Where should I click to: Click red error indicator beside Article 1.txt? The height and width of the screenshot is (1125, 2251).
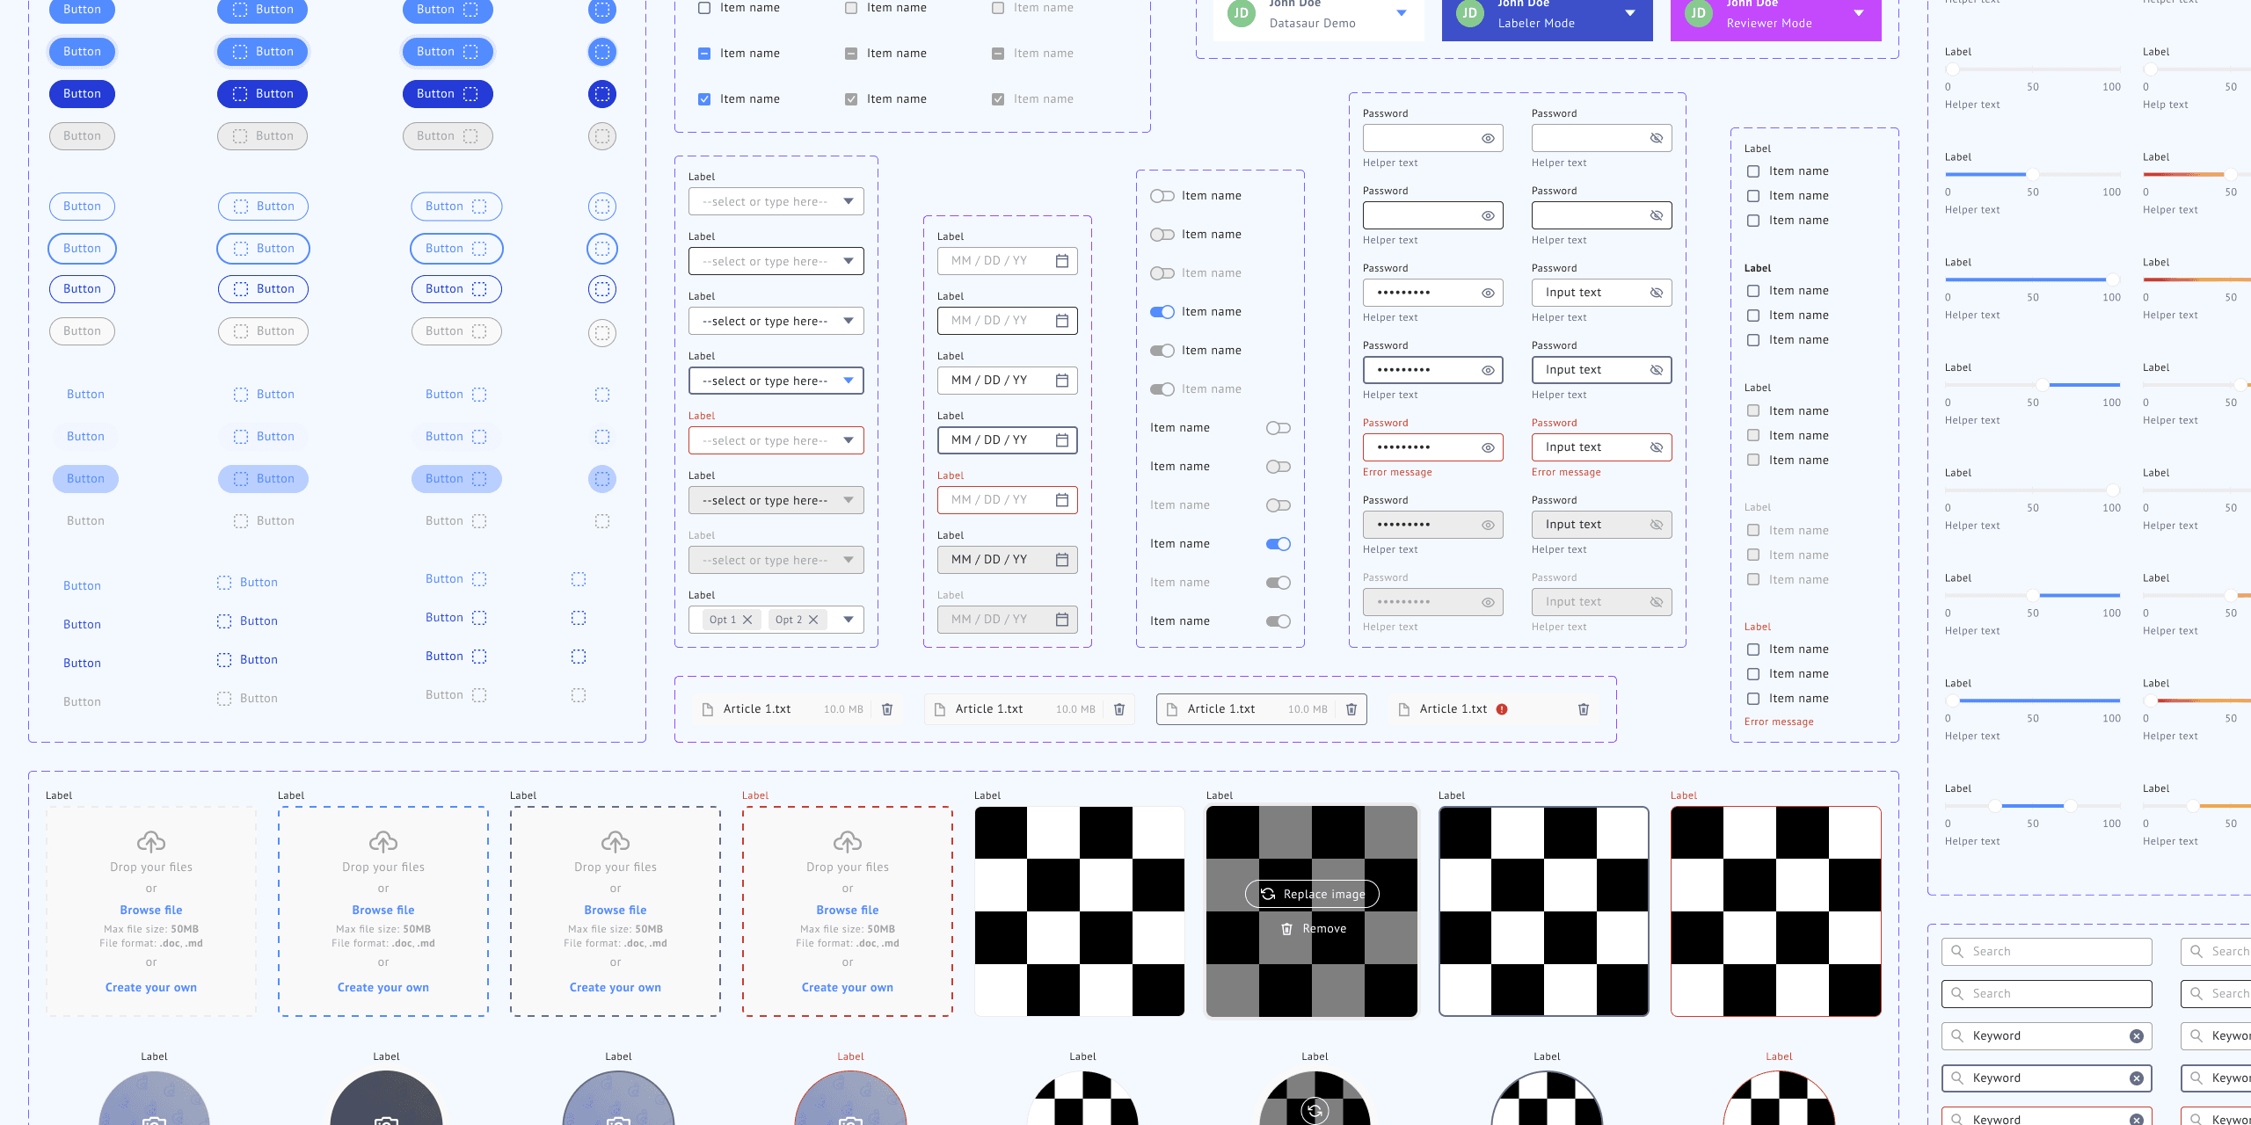pos(1502,709)
